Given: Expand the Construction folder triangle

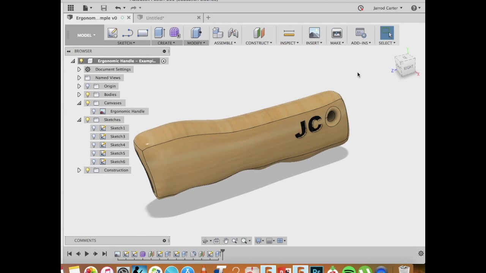Looking at the screenshot, I should click(x=79, y=170).
